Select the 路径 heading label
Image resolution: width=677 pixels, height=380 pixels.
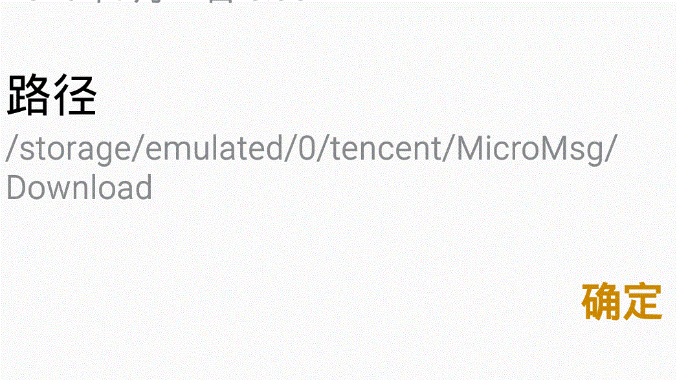tap(51, 96)
